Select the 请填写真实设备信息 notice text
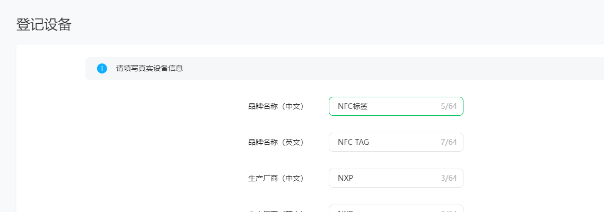 pyautogui.click(x=150, y=69)
